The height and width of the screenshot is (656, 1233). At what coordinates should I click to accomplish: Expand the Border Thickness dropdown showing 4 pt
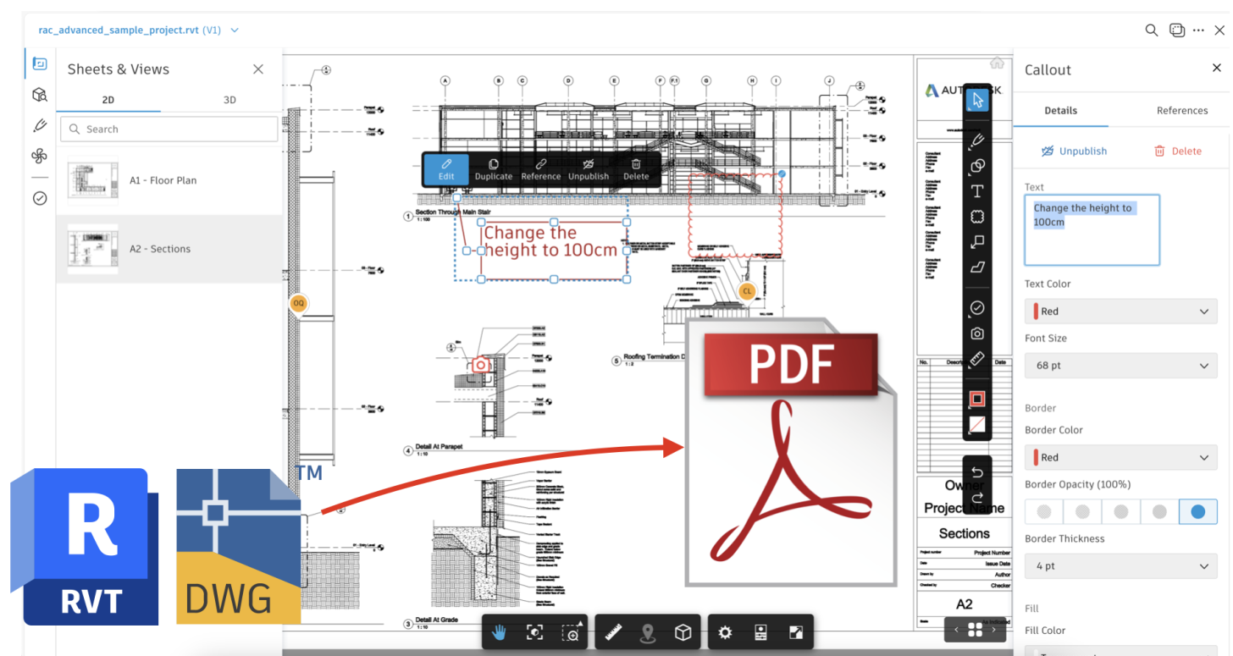pyautogui.click(x=1120, y=565)
